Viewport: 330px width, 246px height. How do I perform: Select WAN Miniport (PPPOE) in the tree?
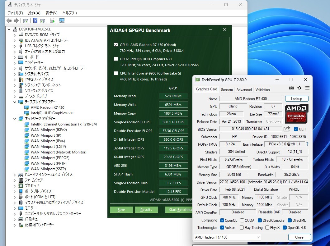pyautogui.click(x=50, y=158)
